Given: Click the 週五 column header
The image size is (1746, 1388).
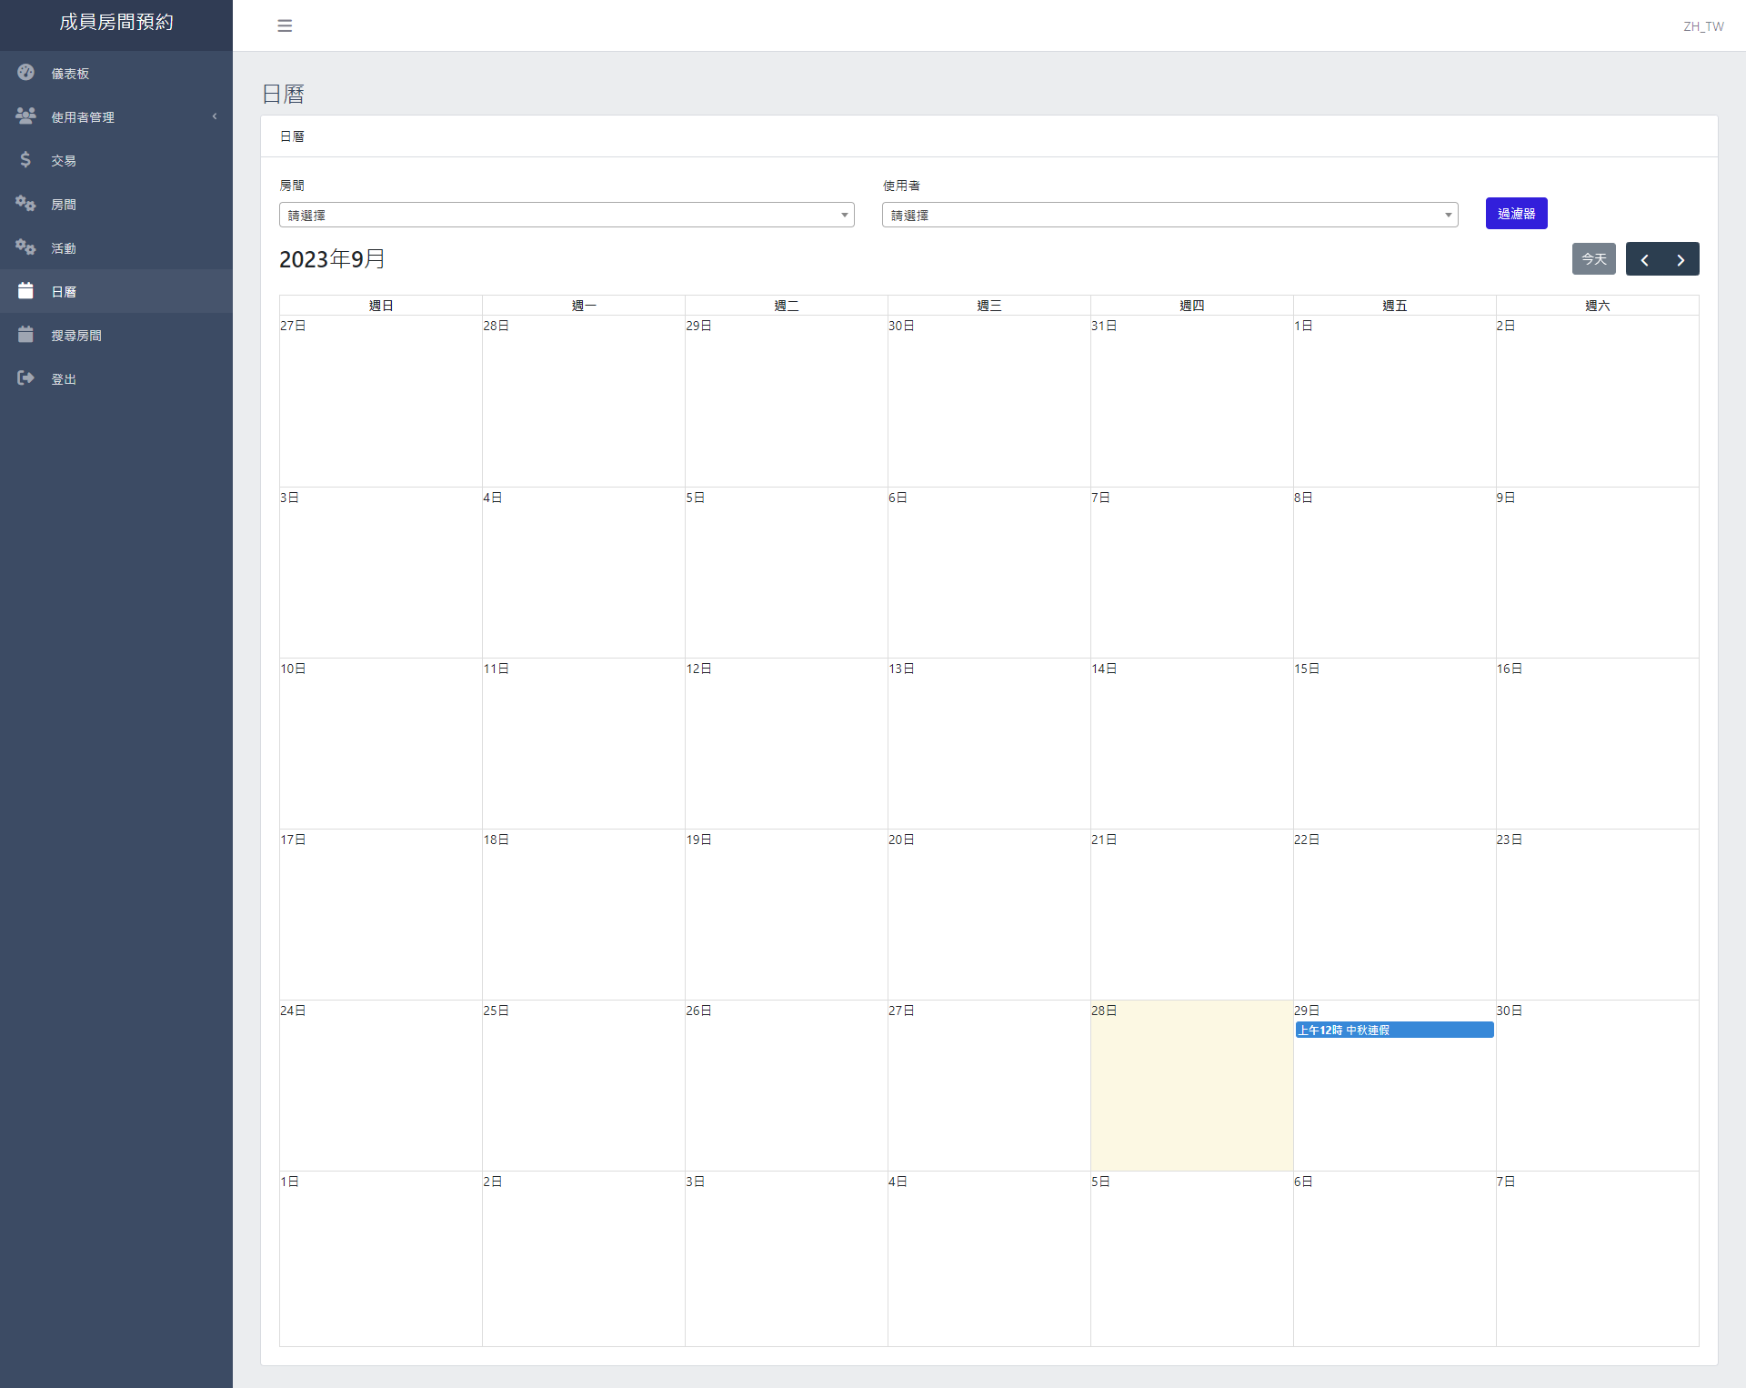Looking at the screenshot, I should coord(1395,306).
